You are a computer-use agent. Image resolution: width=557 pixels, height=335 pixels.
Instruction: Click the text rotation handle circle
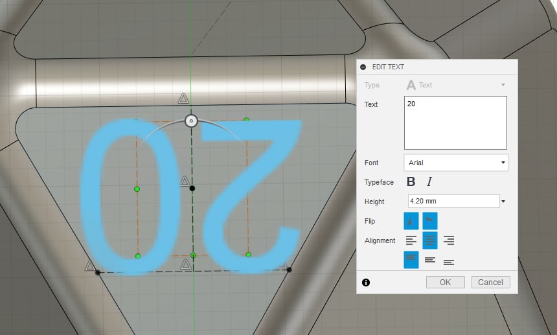tap(192, 121)
